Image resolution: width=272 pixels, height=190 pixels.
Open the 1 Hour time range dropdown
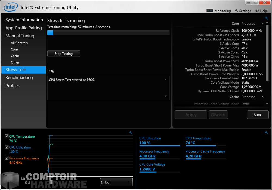point(116,182)
